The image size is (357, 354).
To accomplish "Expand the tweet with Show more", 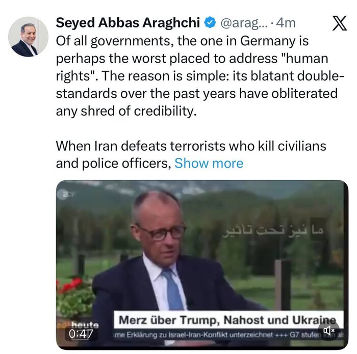I will pyautogui.click(x=209, y=163).
